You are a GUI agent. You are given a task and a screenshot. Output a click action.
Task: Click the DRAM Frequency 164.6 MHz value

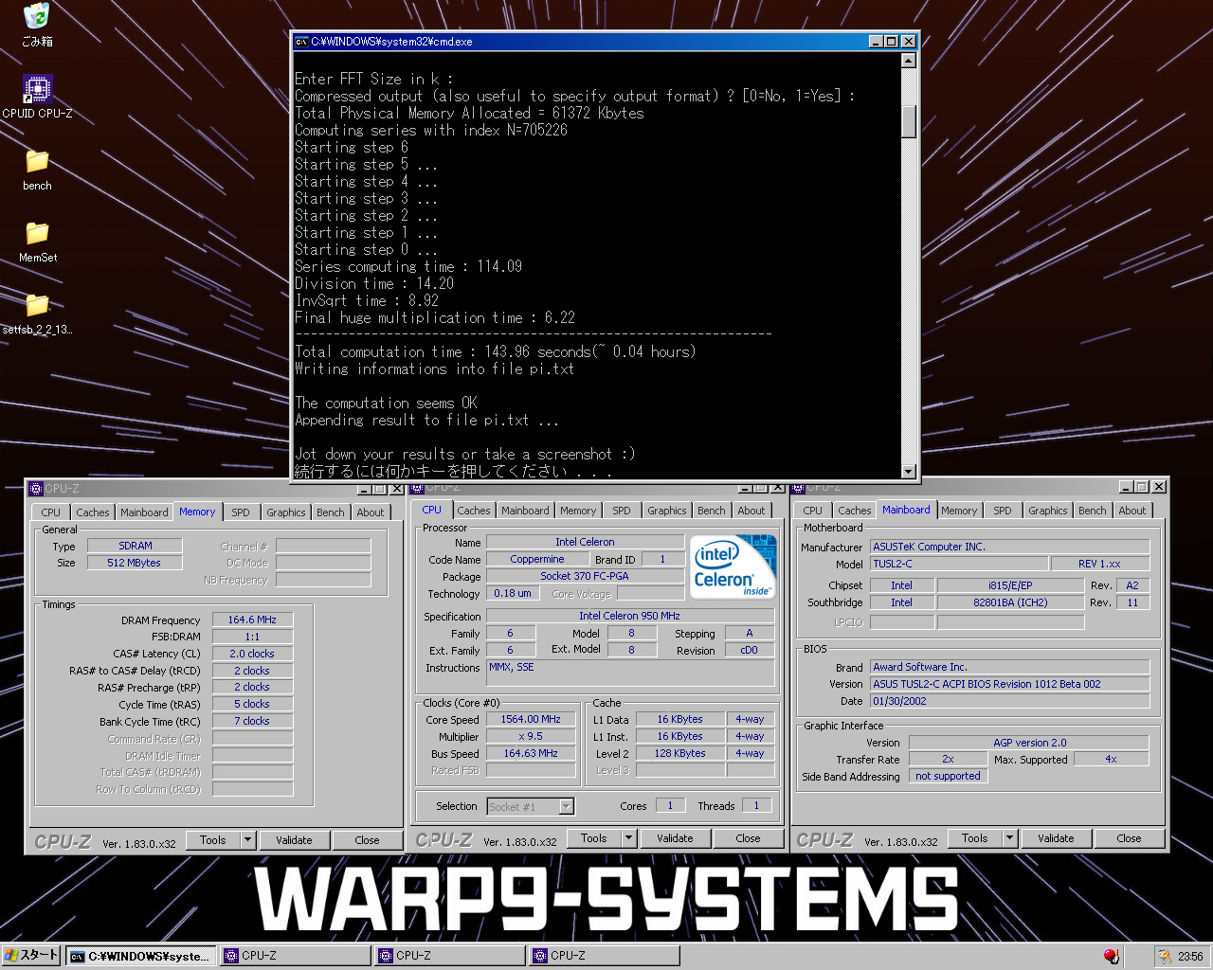pos(252,620)
